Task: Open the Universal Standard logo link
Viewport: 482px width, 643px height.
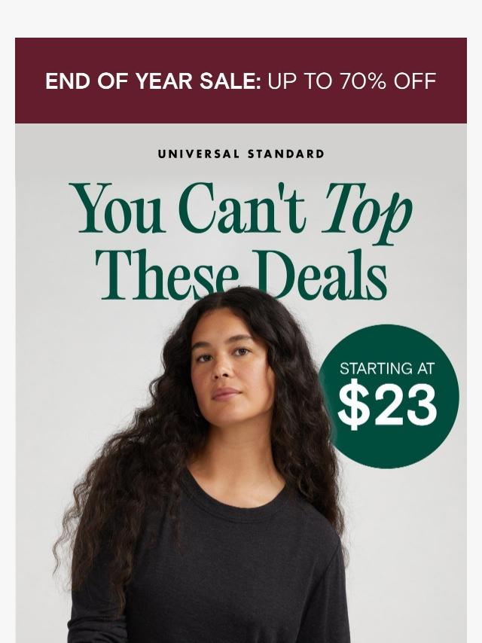Action: (241, 154)
